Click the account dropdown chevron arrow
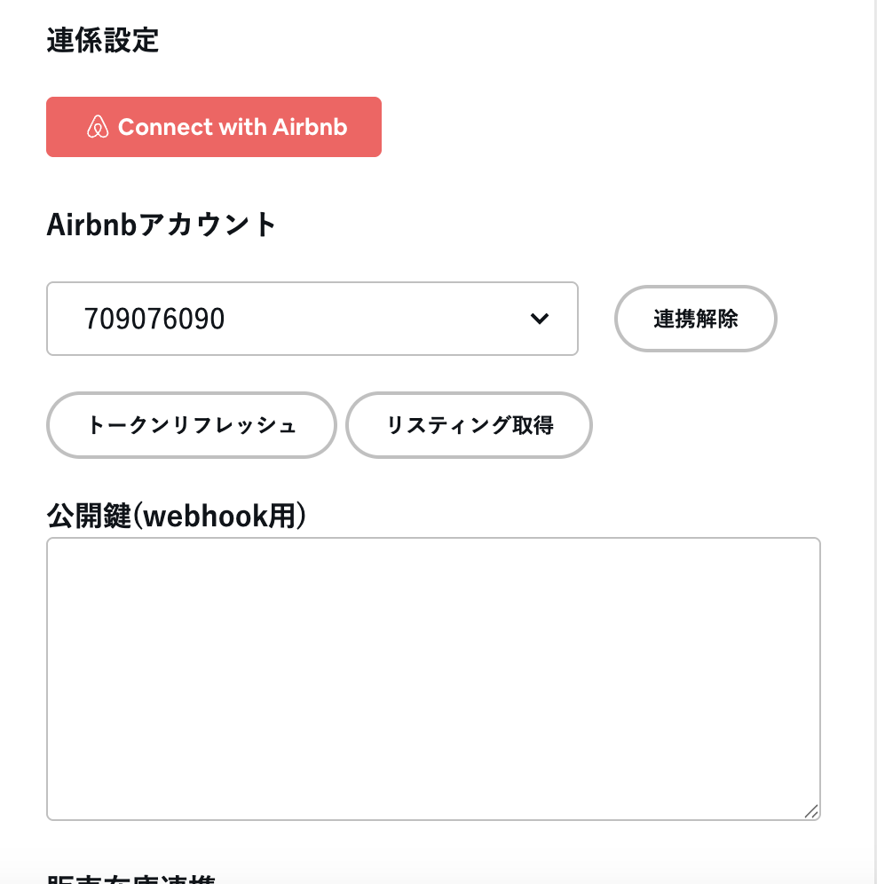 point(540,319)
